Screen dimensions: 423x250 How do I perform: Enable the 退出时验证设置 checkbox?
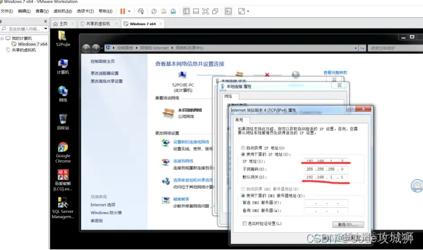pyautogui.click(x=245, y=223)
